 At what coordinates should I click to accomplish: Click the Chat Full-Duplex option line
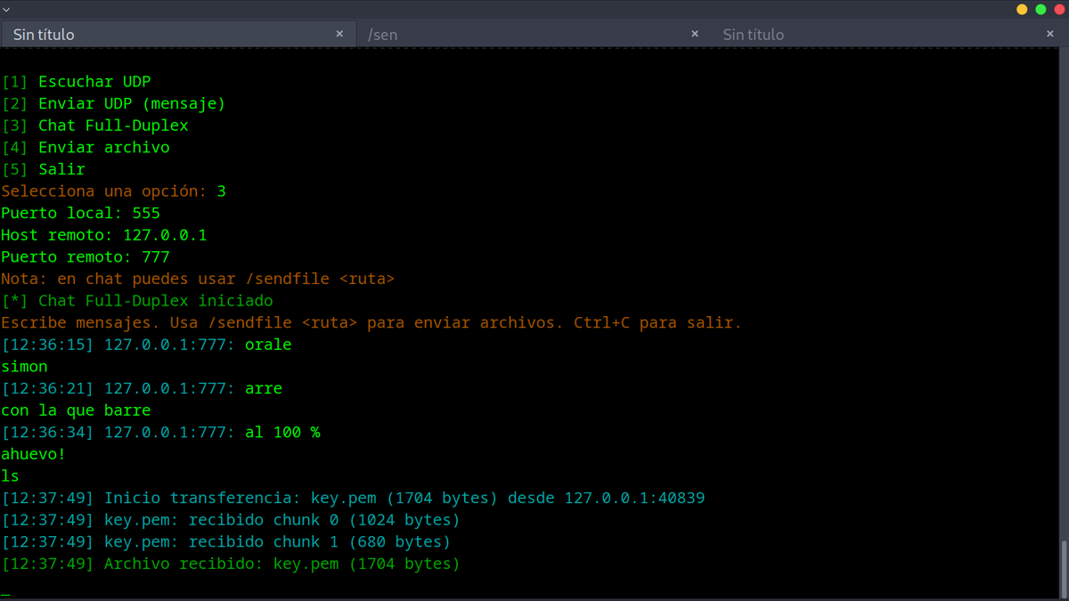(x=112, y=126)
